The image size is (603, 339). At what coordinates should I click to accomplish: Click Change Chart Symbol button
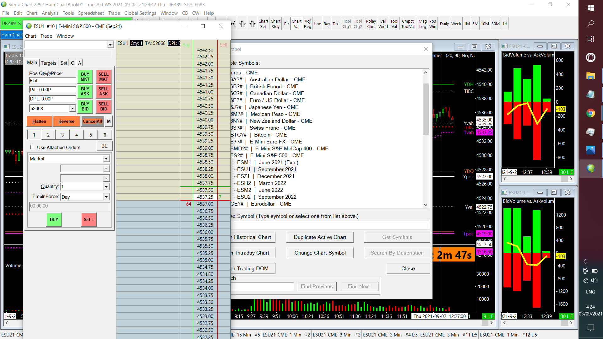(320, 253)
